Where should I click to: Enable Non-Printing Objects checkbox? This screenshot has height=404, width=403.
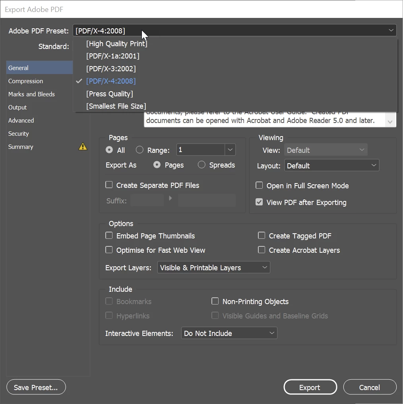(215, 301)
